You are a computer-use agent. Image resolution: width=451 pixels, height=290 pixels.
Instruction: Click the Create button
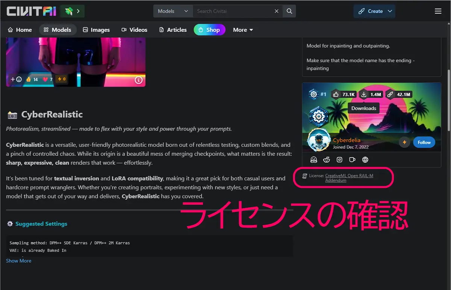(370, 11)
